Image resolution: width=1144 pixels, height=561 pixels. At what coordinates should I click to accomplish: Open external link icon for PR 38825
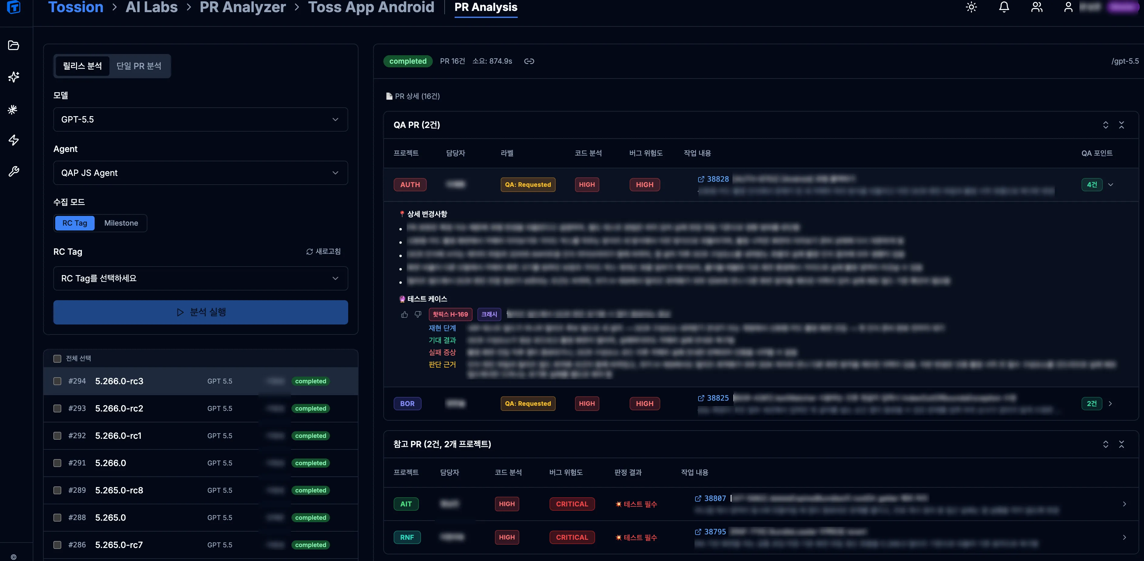pos(701,398)
